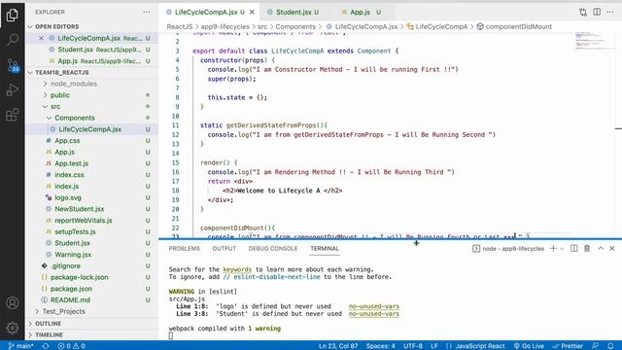Close the terminal panel
The height and width of the screenshot is (350, 622).
(x=612, y=249)
